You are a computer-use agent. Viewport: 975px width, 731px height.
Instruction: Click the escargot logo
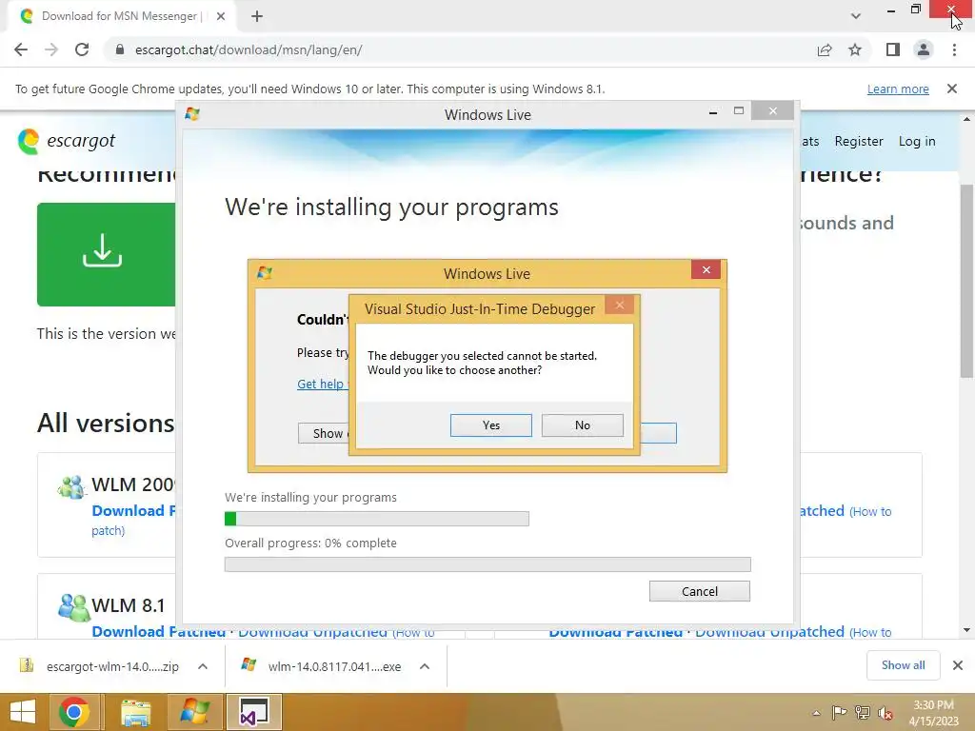tap(67, 141)
